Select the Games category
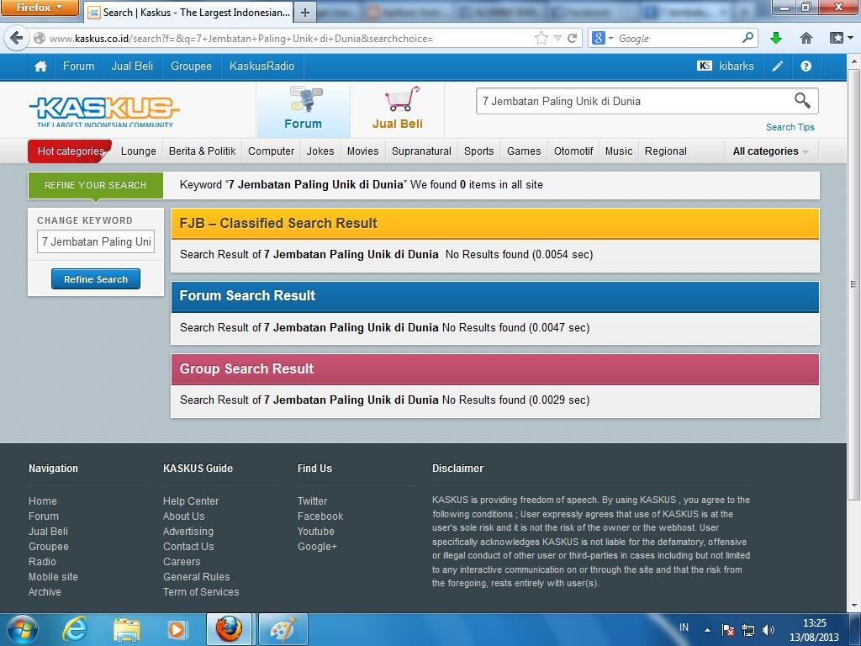Image resolution: width=861 pixels, height=646 pixels. pyautogui.click(x=524, y=151)
